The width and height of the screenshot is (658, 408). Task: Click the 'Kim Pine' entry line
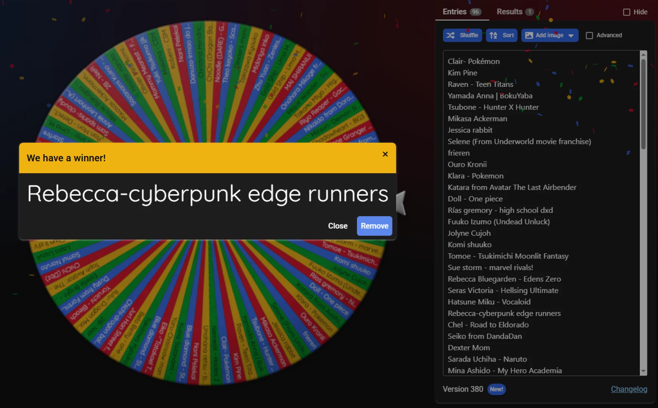[x=462, y=73]
